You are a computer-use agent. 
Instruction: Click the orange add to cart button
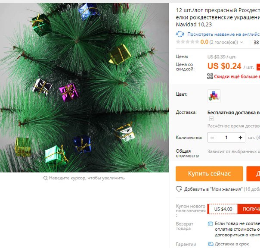(253, 173)
